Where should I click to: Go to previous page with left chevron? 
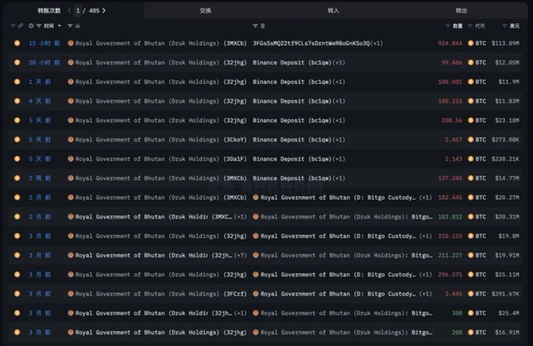[x=70, y=11]
